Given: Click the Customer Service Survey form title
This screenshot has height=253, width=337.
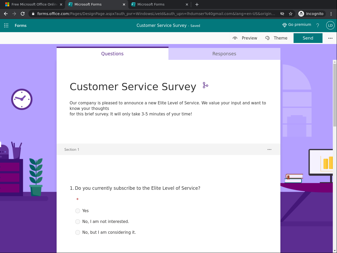Looking at the screenshot, I should 133,87.
